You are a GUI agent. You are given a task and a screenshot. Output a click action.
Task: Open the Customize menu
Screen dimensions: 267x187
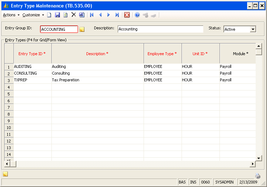coord(31,15)
